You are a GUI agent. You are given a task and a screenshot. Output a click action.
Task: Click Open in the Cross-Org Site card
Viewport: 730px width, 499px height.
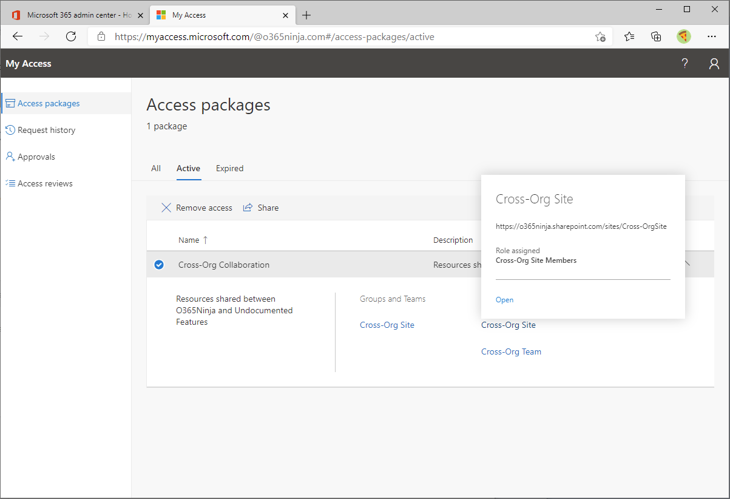(x=504, y=299)
